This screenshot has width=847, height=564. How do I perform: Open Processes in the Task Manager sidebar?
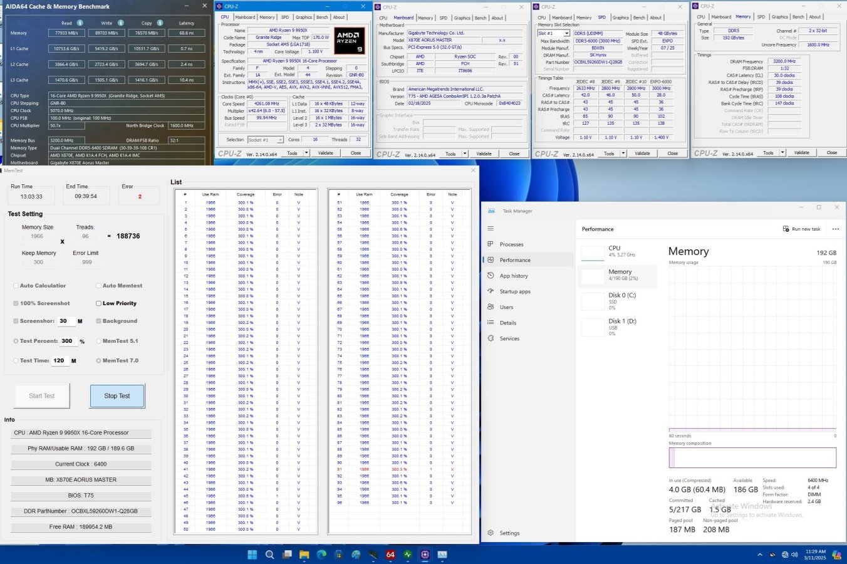527,244
